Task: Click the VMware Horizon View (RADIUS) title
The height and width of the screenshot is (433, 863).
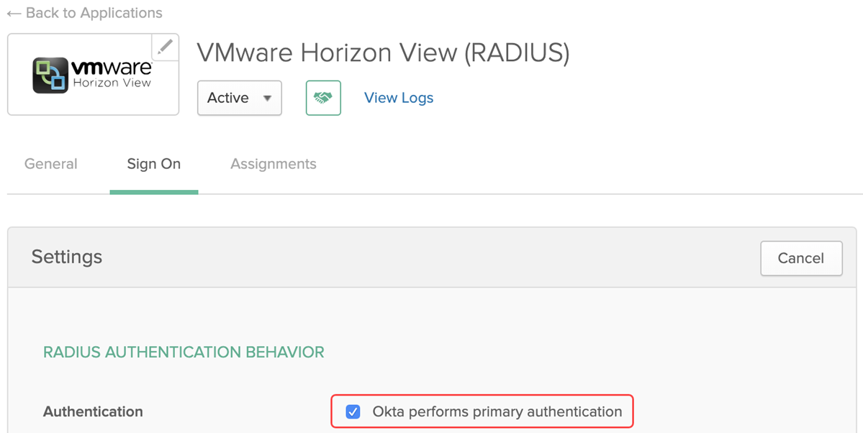Action: [383, 53]
